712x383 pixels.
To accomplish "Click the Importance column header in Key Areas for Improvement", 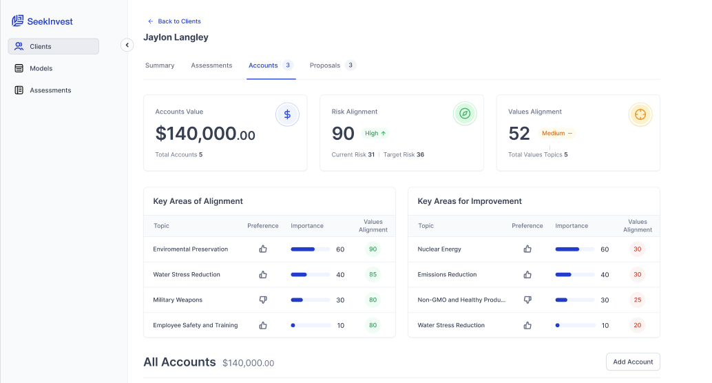I will click(x=572, y=226).
